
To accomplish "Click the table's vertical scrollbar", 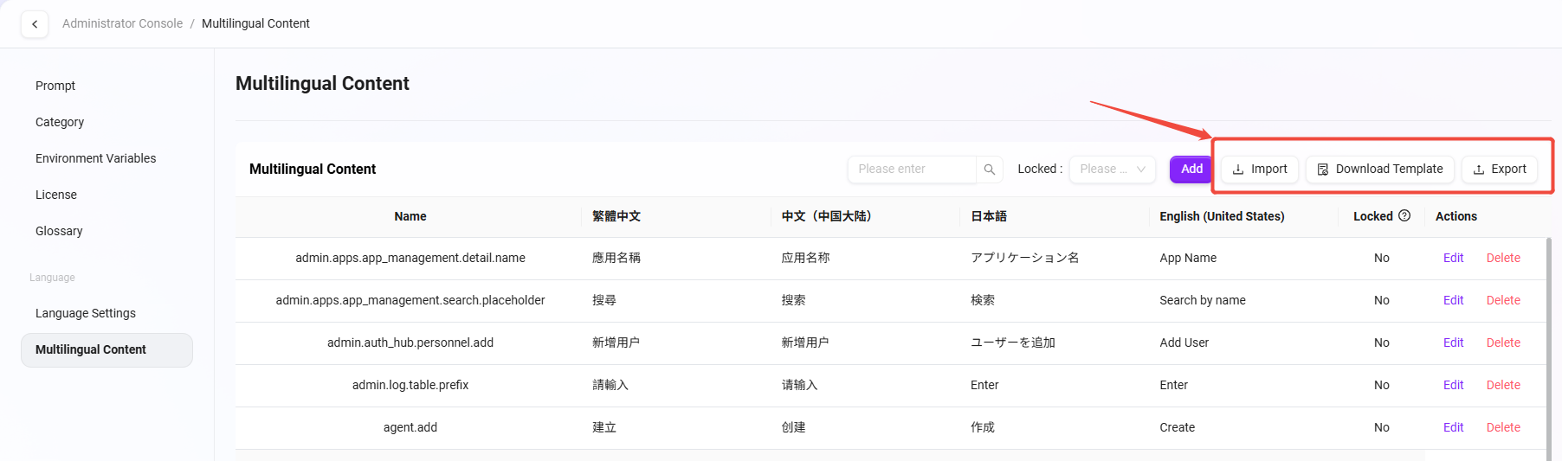I will pos(1548,346).
